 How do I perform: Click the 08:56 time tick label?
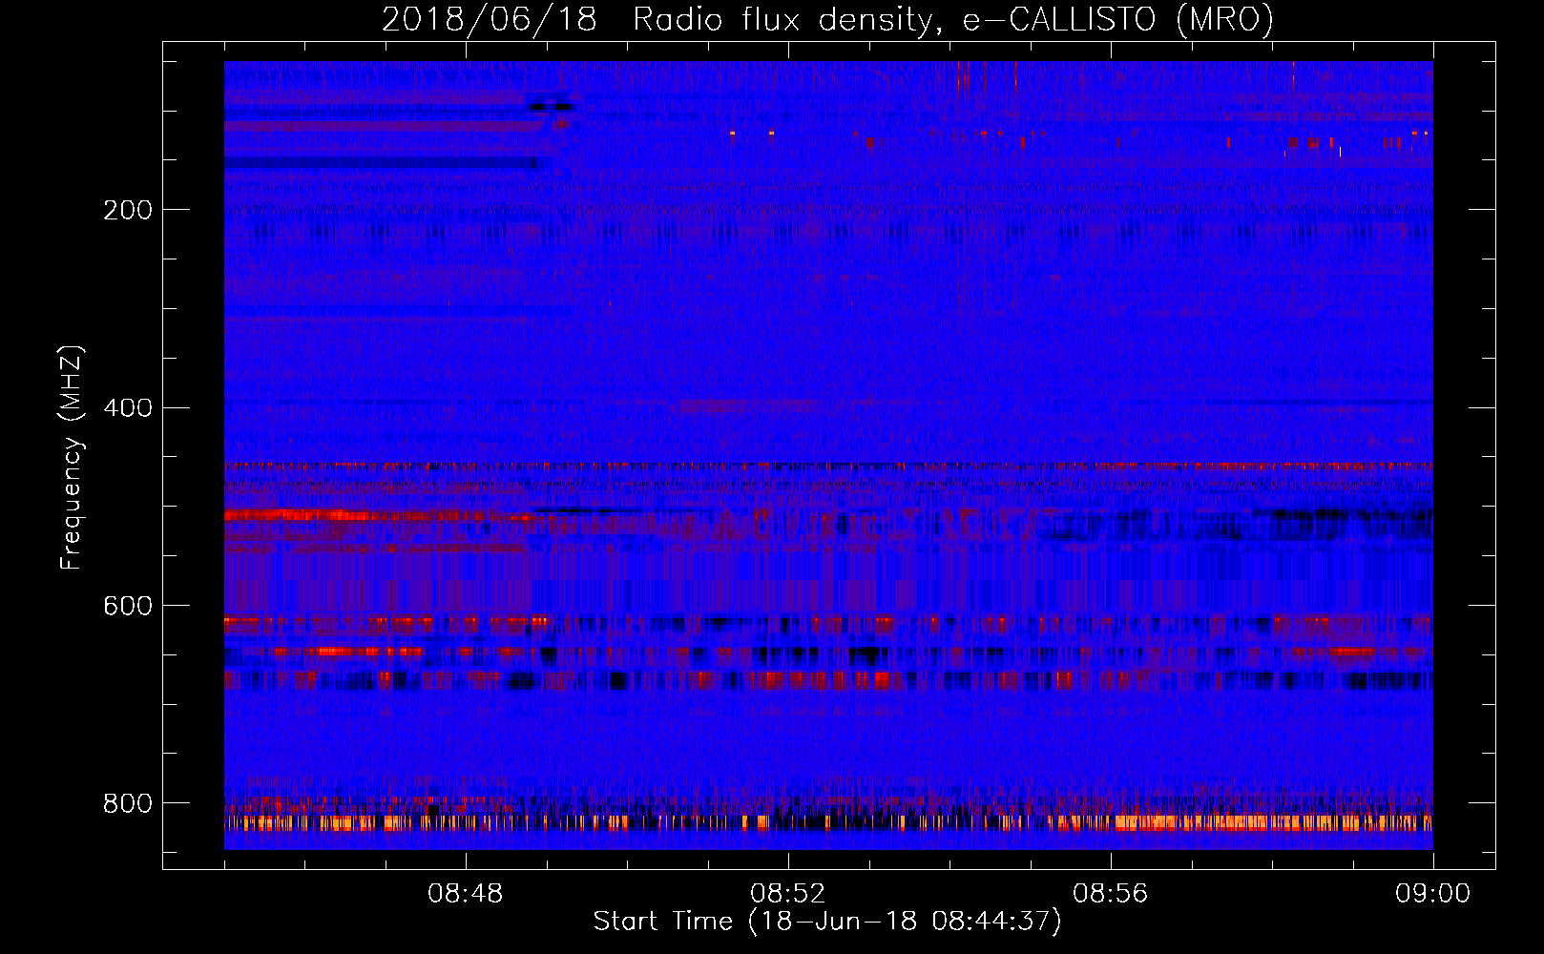tap(1111, 894)
